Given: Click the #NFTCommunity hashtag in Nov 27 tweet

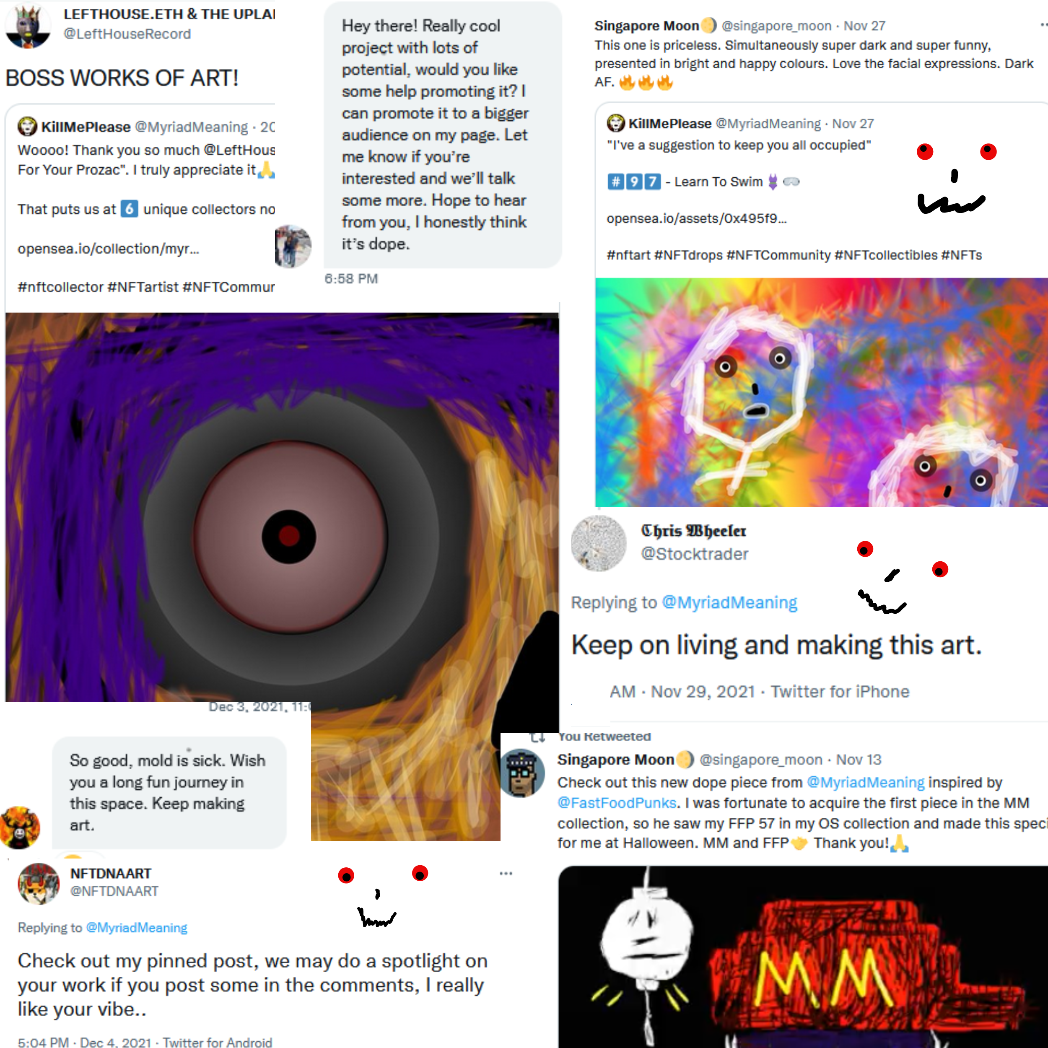Looking at the screenshot, I should tap(778, 255).
